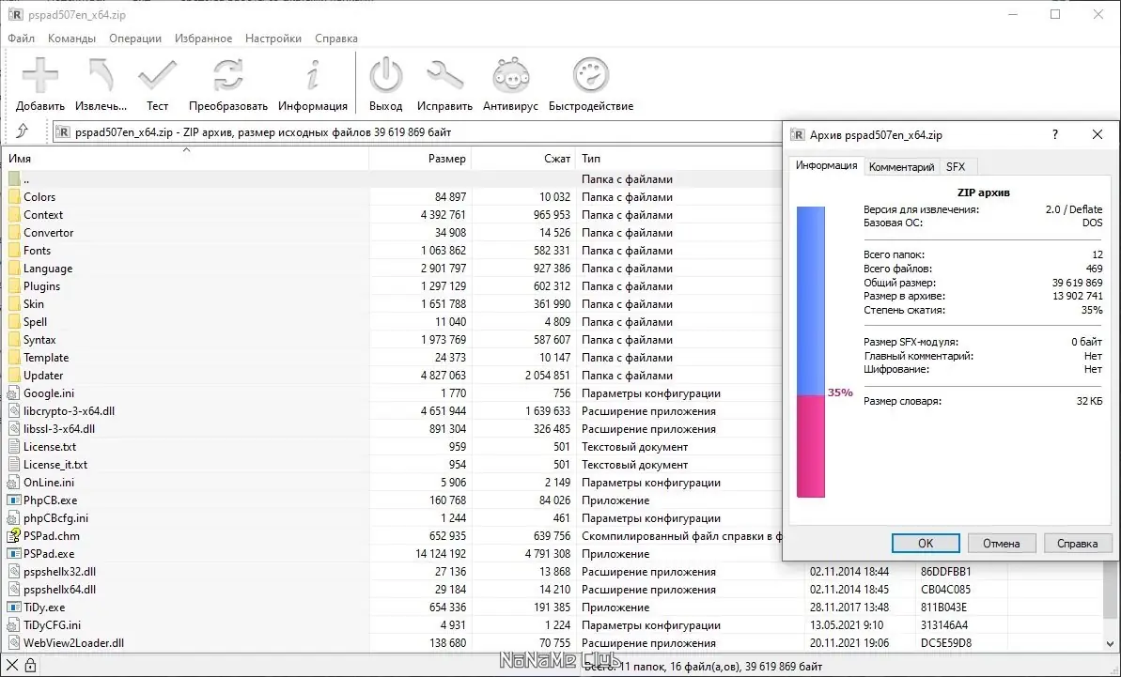
Task: Click the Выход (Exit) power icon
Action: tap(386, 75)
